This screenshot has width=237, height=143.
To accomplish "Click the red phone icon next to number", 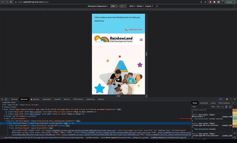I will 126,29.
